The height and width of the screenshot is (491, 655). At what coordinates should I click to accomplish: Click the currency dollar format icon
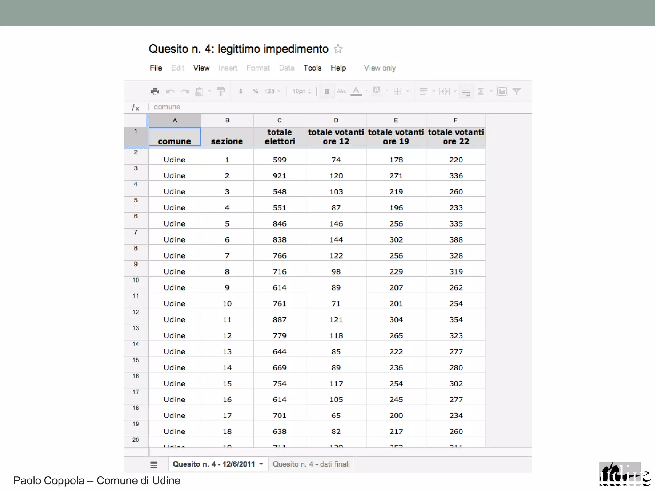(241, 91)
